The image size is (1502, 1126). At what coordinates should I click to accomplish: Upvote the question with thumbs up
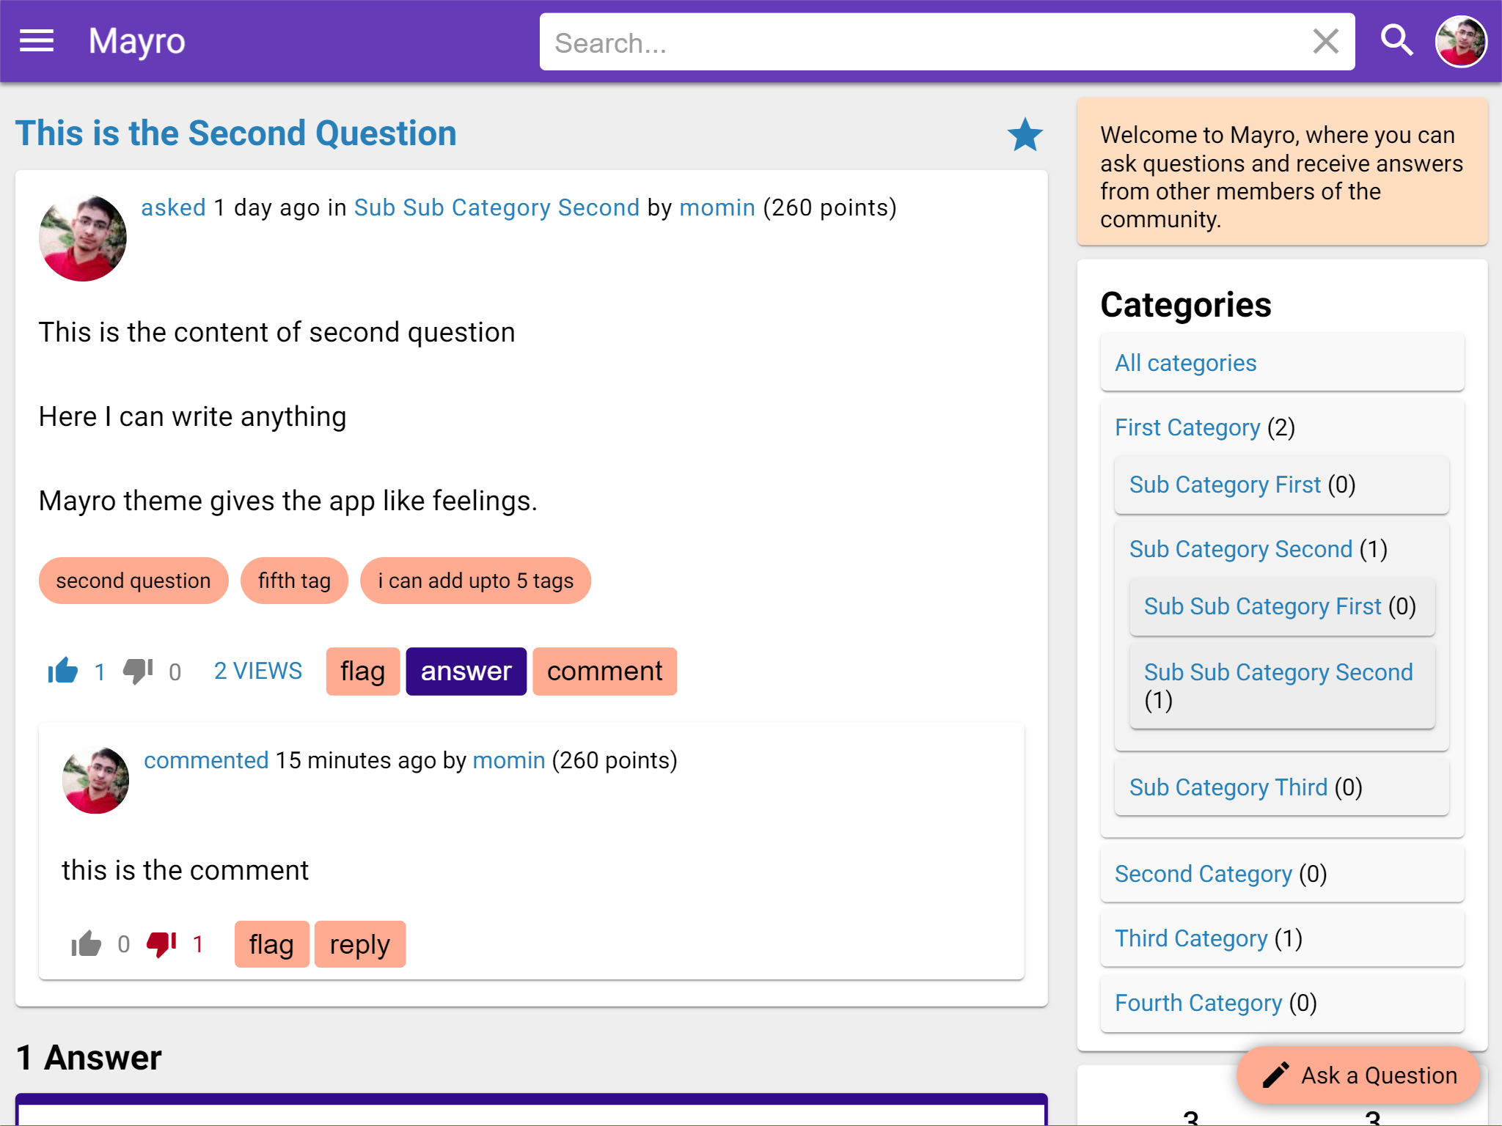pos(63,671)
